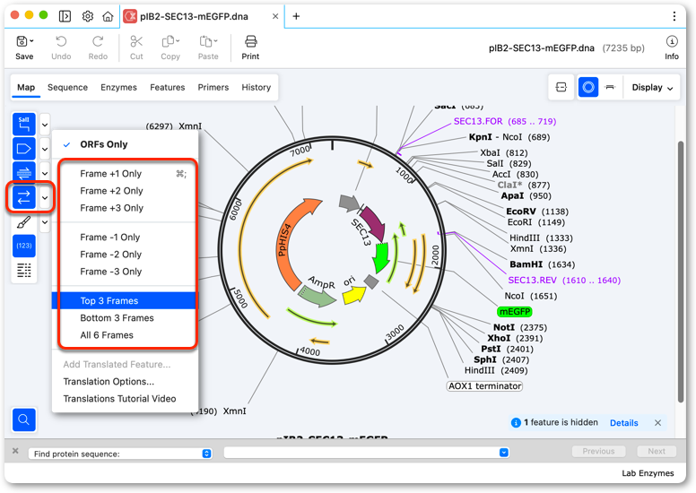Viewport: 696px width, 493px height.
Task: Switch to the History tab
Action: [257, 88]
